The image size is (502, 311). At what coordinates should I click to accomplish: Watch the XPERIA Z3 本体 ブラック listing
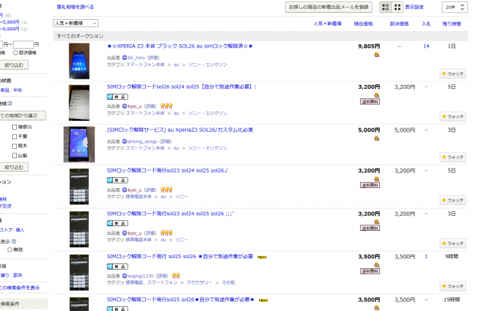click(452, 73)
